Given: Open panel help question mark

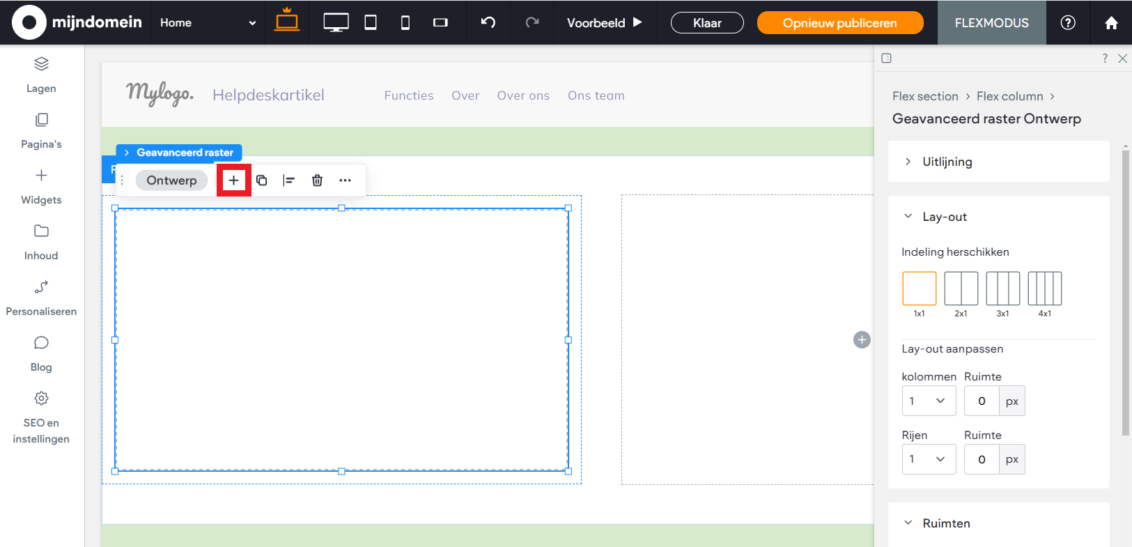Looking at the screenshot, I should (1105, 59).
